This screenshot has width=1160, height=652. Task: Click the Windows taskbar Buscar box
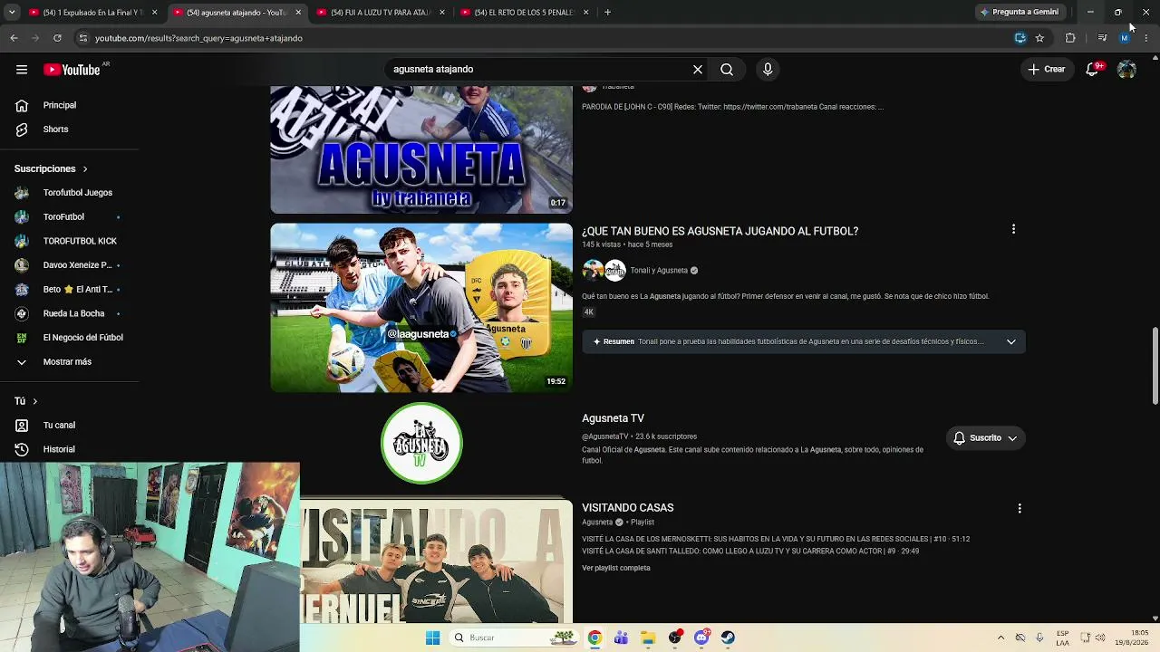(513, 638)
